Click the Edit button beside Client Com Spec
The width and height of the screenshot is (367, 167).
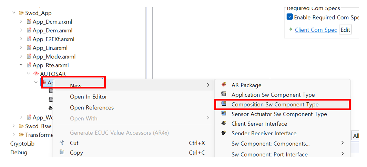point(345,30)
